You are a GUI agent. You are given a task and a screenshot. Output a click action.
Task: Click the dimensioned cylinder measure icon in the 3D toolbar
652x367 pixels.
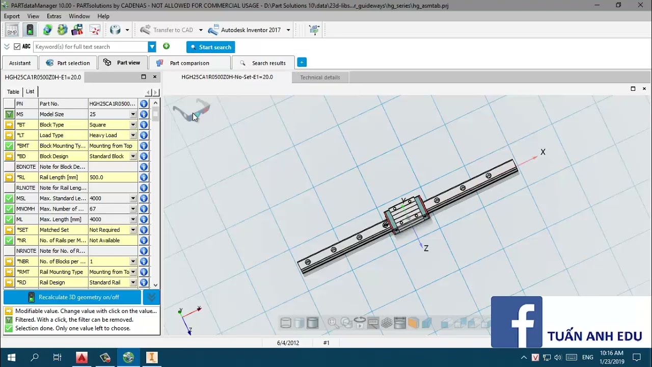coord(400,323)
